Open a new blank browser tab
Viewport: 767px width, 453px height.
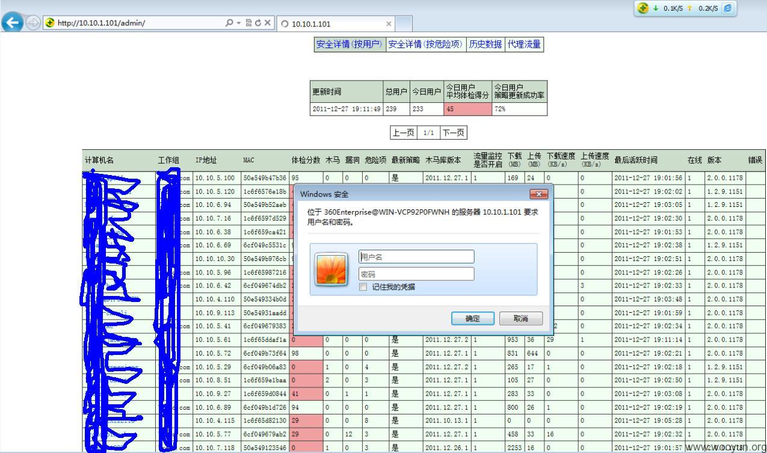pyautogui.click(x=404, y=24)
